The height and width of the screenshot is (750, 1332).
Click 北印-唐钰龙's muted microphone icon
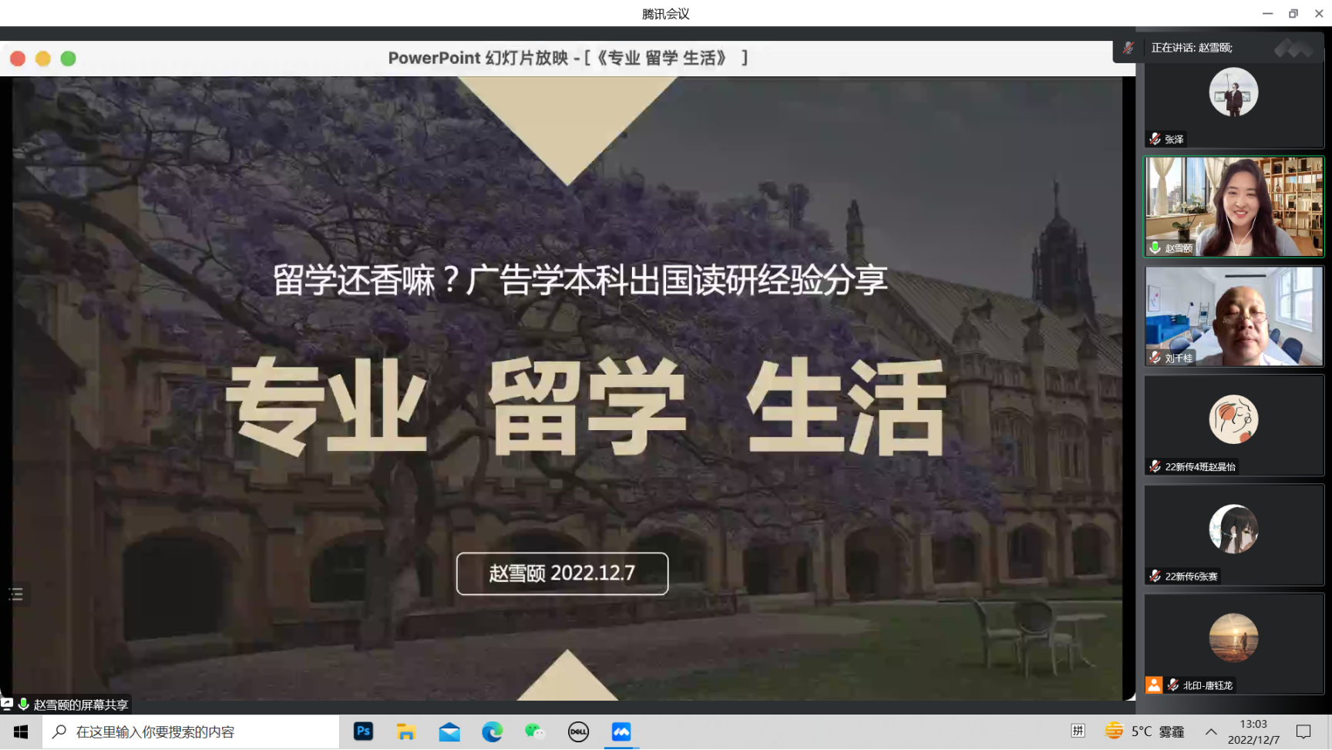1173,684
